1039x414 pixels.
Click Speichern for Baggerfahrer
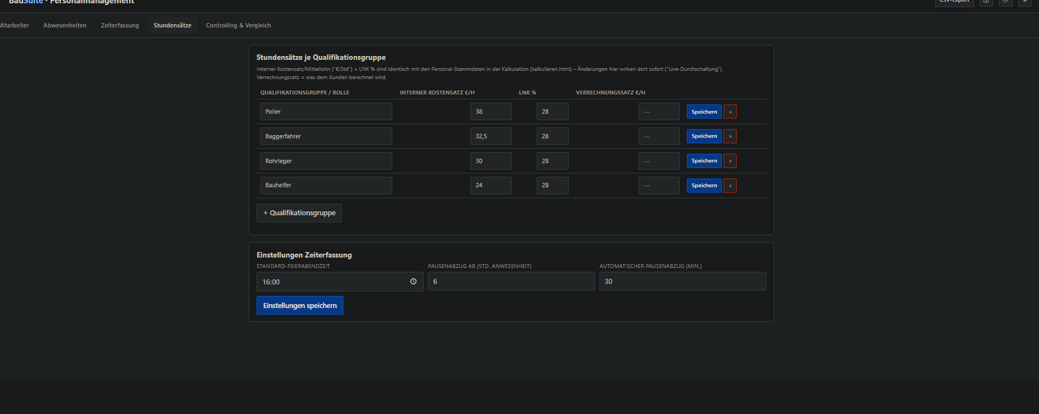pyautogui.click(x=704, y=136)
